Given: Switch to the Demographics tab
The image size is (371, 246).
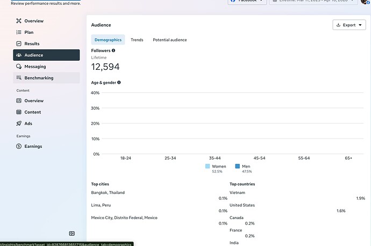Looking at the screenshot, I should pos(108,40).
